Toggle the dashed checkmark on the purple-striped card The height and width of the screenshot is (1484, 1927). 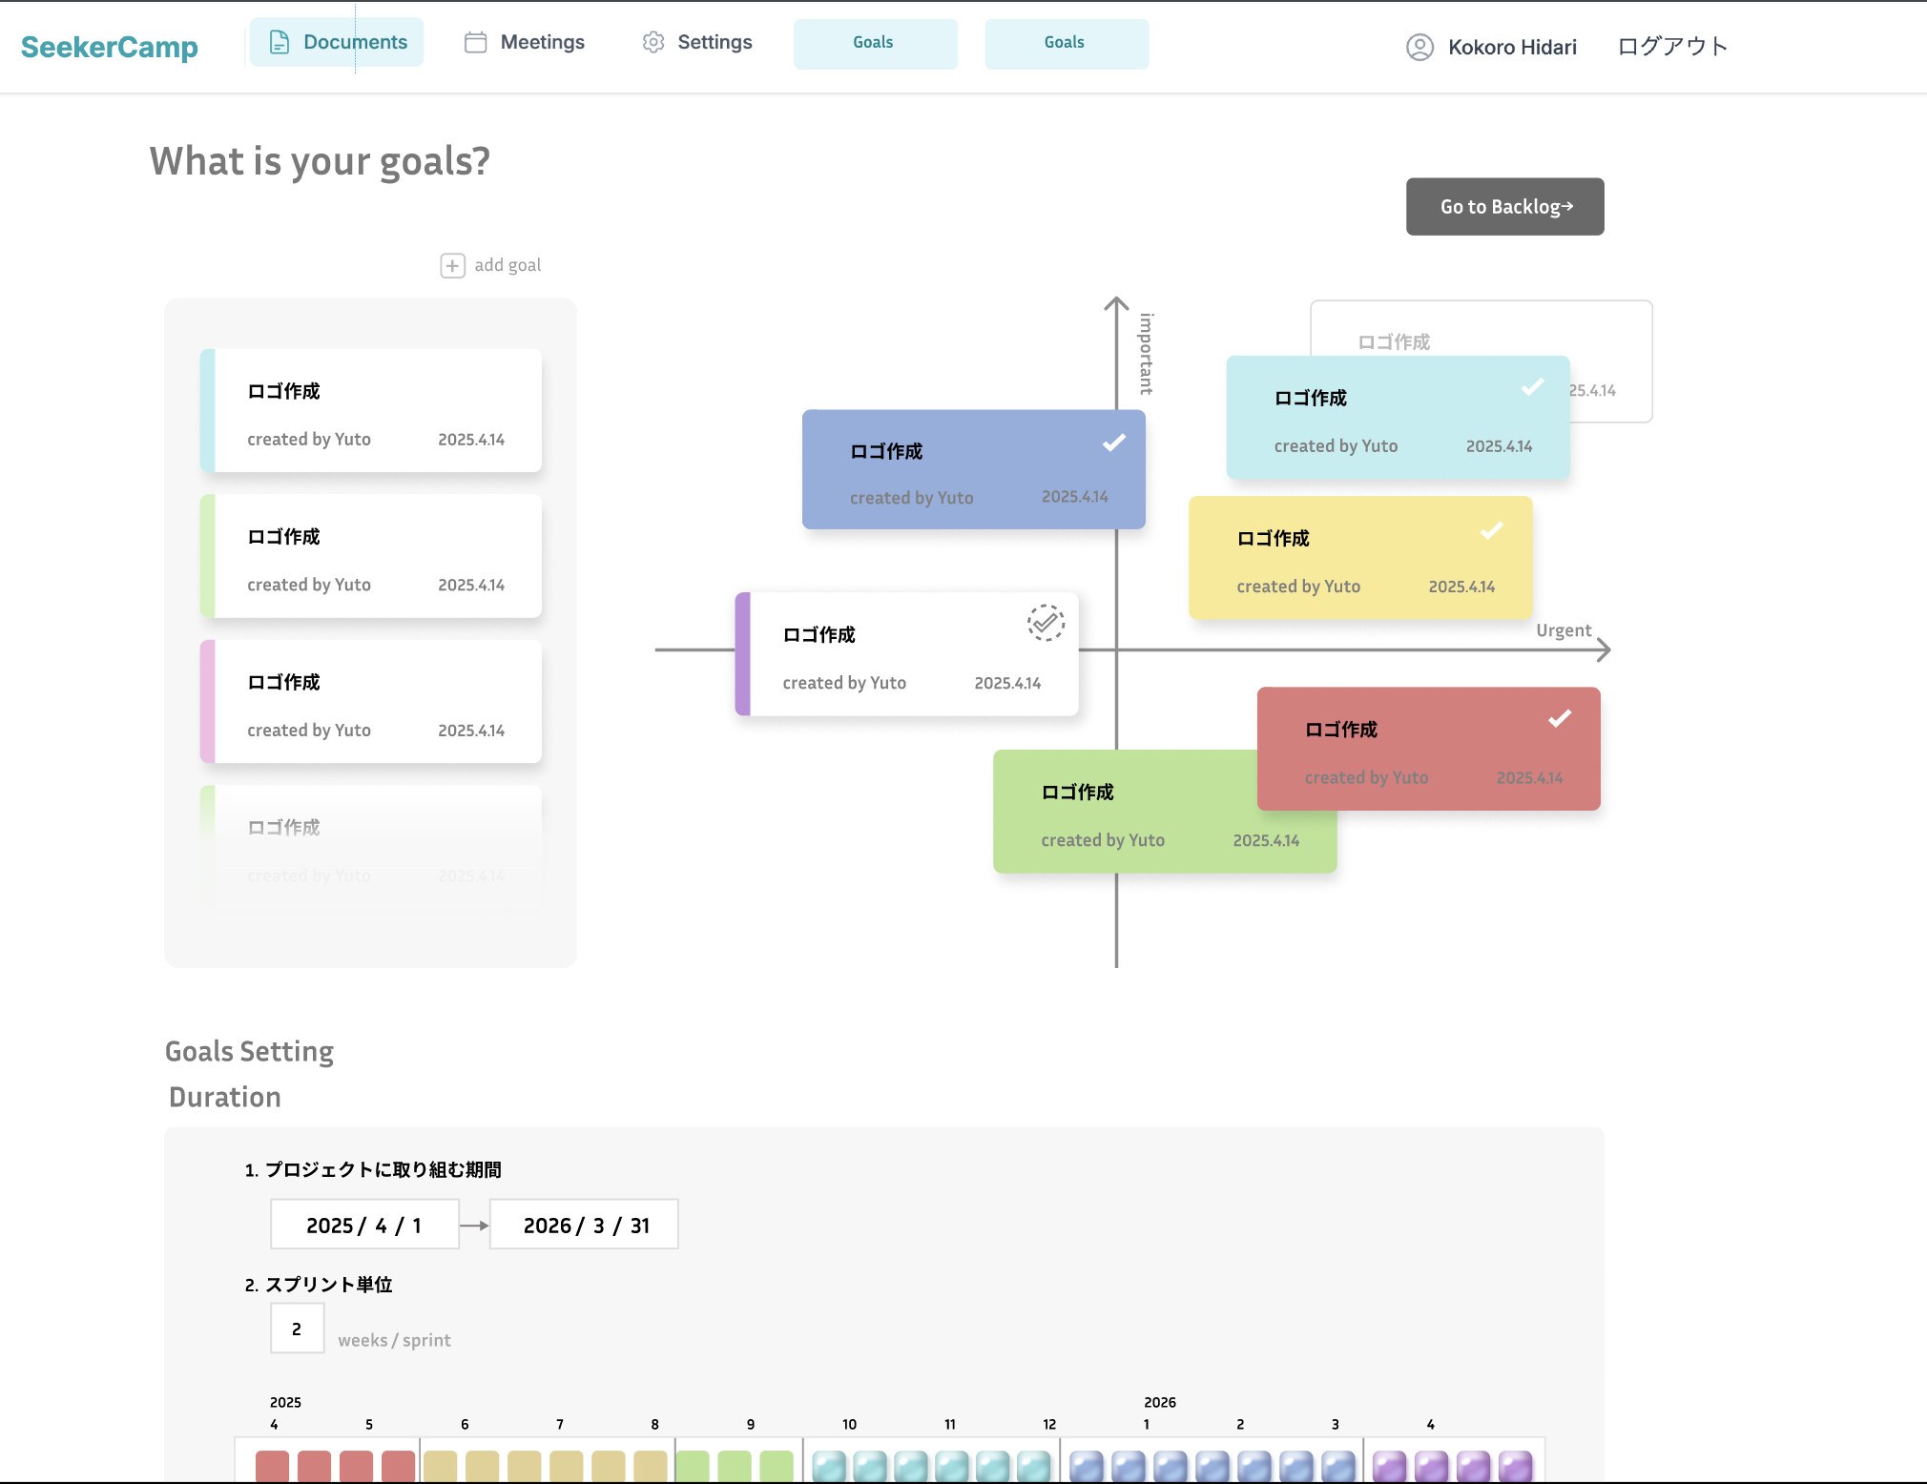point(1046,623)
